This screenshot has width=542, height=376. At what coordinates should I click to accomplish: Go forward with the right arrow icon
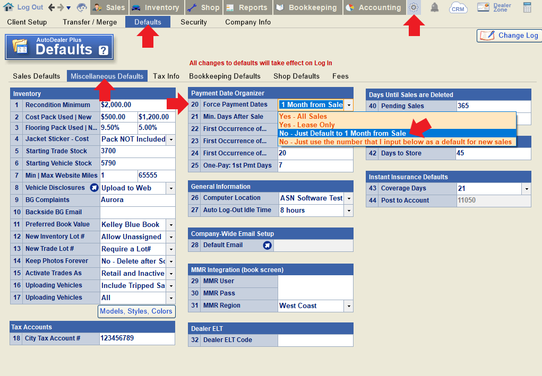tap(61, 7)
